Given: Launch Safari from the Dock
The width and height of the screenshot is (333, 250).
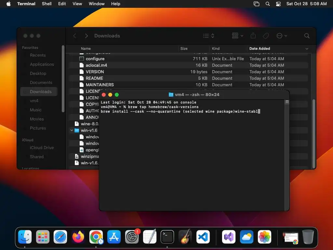Looking at the screenshot, I should pyautogui.click(x=60, y=237).
